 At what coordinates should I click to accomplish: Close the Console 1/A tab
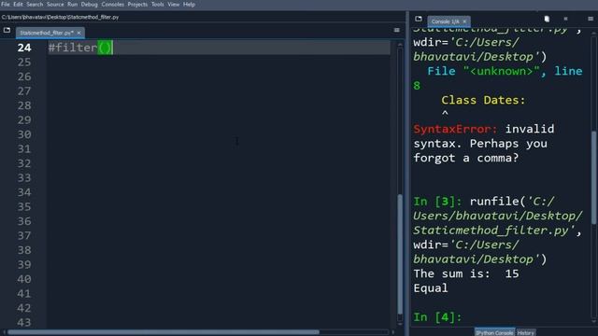464,21
